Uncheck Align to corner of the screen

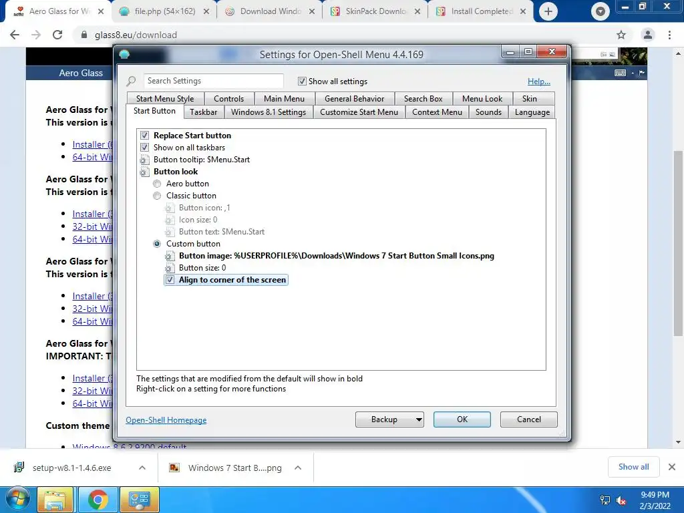(x=170, y=280)
